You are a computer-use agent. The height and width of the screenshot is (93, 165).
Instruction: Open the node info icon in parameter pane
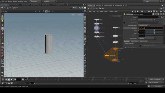point(161,14)
